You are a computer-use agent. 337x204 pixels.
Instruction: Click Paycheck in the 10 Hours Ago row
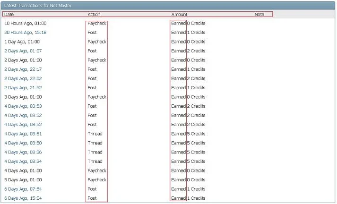coord(97,23)
